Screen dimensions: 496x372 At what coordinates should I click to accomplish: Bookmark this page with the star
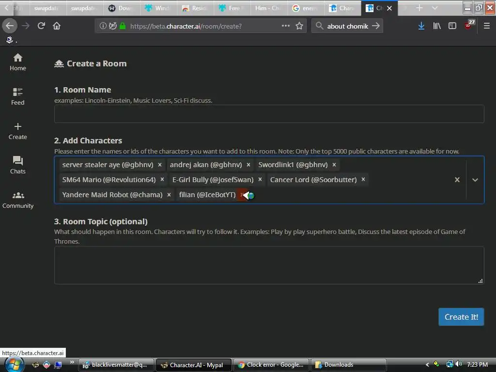299,26
